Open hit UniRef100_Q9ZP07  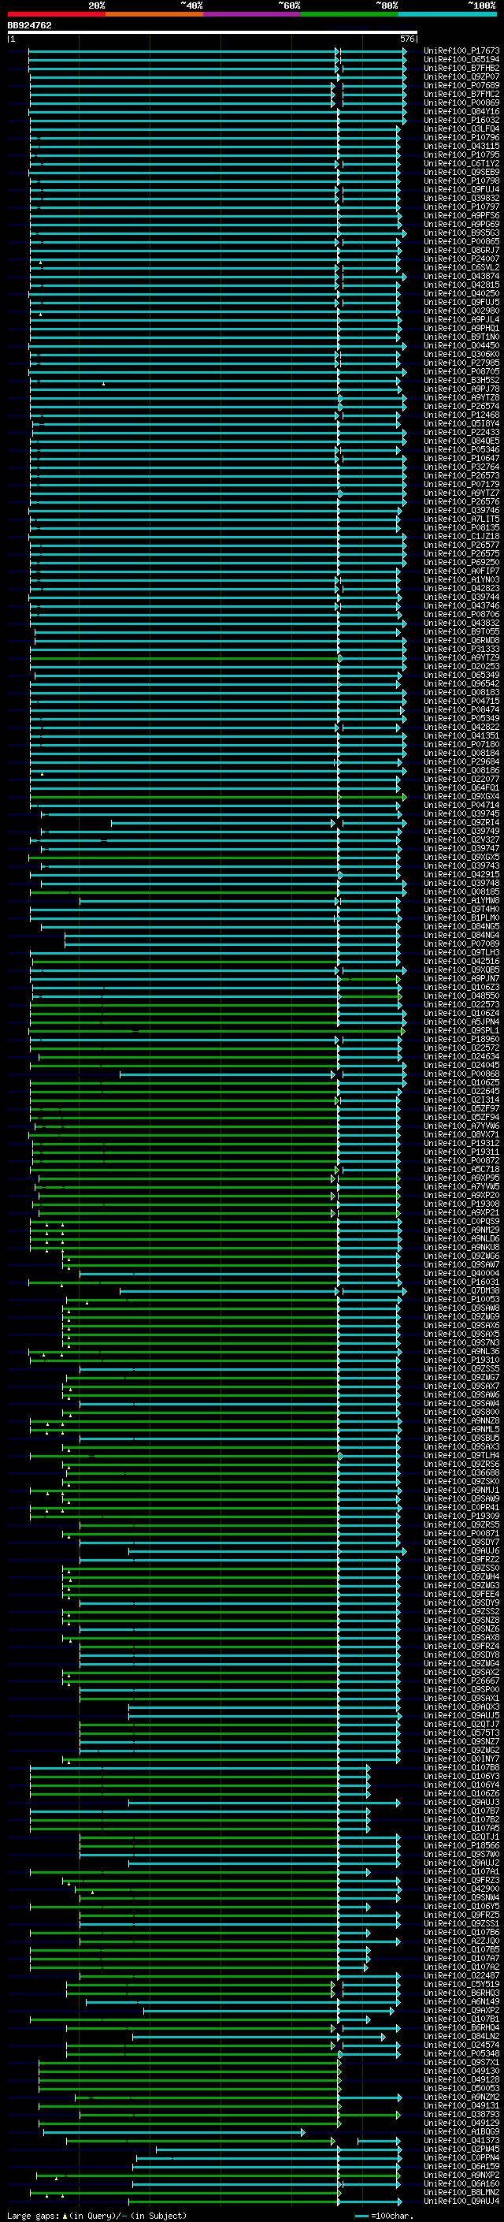tap(461, 76)
